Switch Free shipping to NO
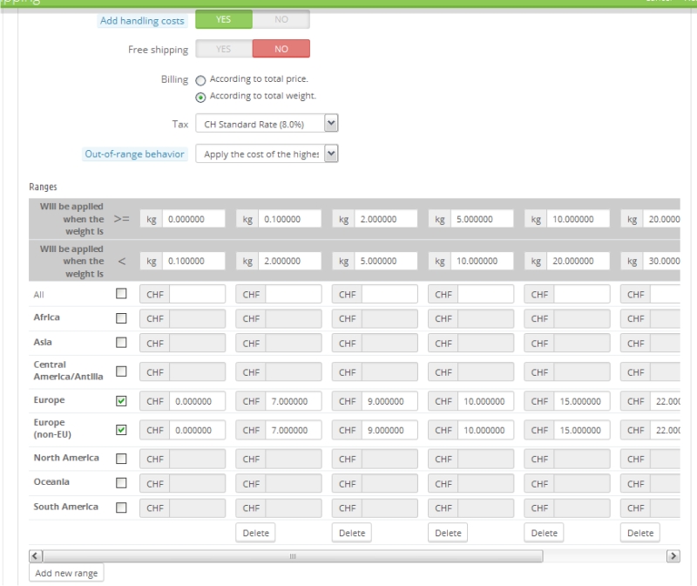Screen dimensions: 697x586 pyautogui.click(x=281, y=49)
